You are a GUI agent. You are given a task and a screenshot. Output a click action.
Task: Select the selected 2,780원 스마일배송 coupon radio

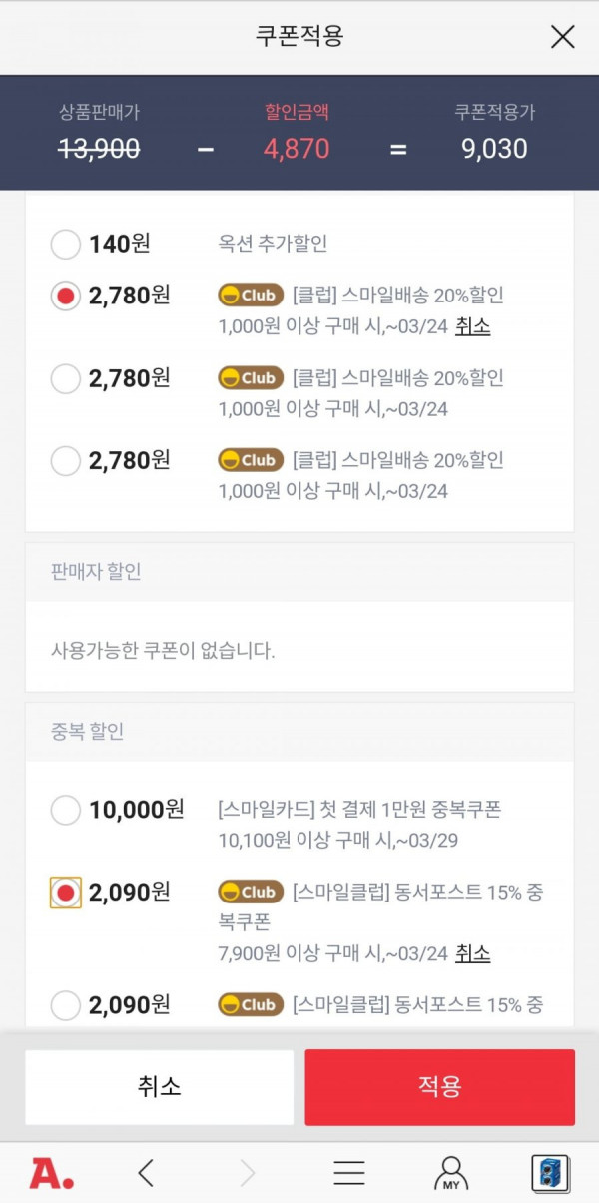(x=66, y=297)
